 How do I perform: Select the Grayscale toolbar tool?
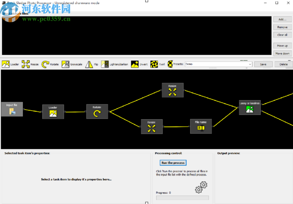coord(72,64)
